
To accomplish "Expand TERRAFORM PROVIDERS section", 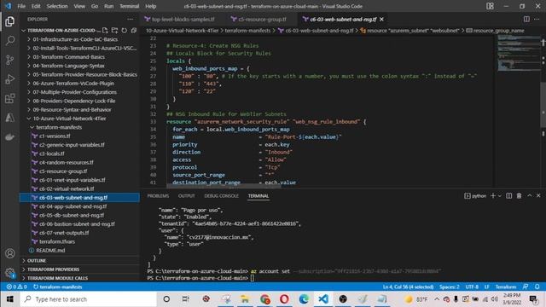I will coord(53,269).
